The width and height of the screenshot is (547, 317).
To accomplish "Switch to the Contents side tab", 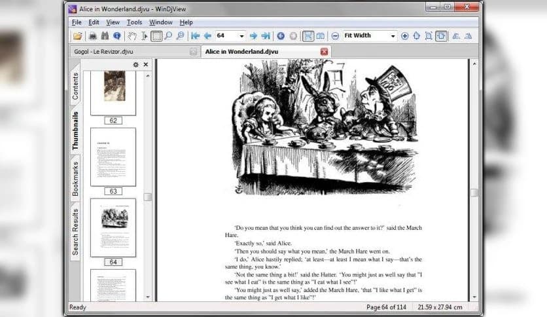I will click(x=75, y=86).
